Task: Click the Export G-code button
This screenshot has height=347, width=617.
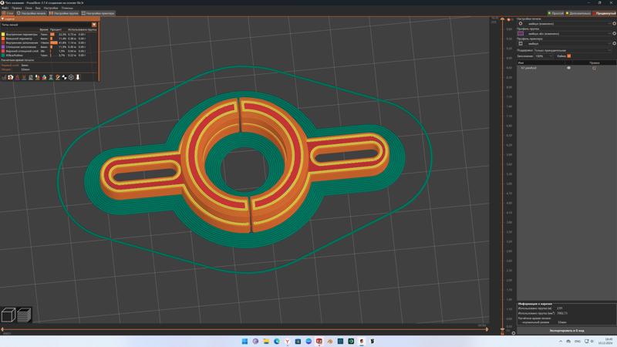Action: point(565,330)
